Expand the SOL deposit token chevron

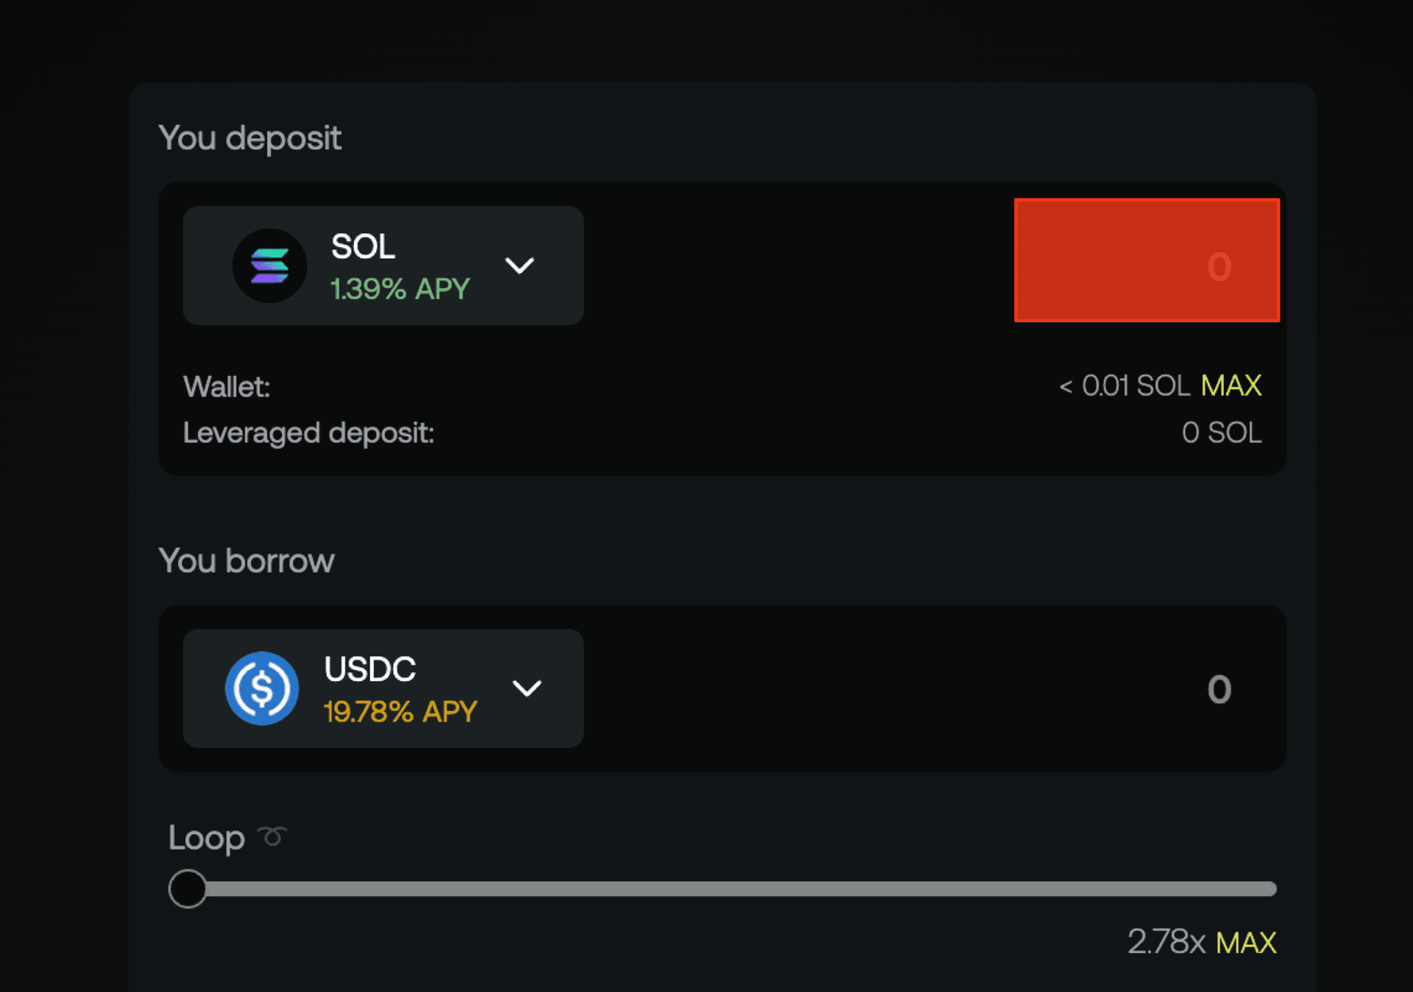(520, 265)
